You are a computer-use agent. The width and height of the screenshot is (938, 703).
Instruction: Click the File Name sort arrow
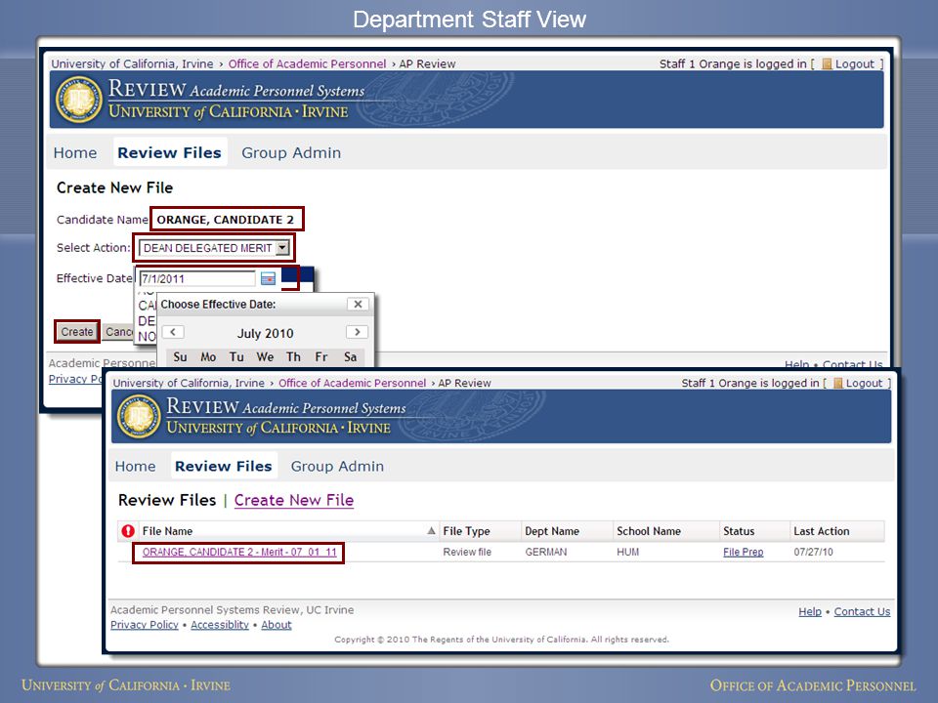click(x=431, y=531)
